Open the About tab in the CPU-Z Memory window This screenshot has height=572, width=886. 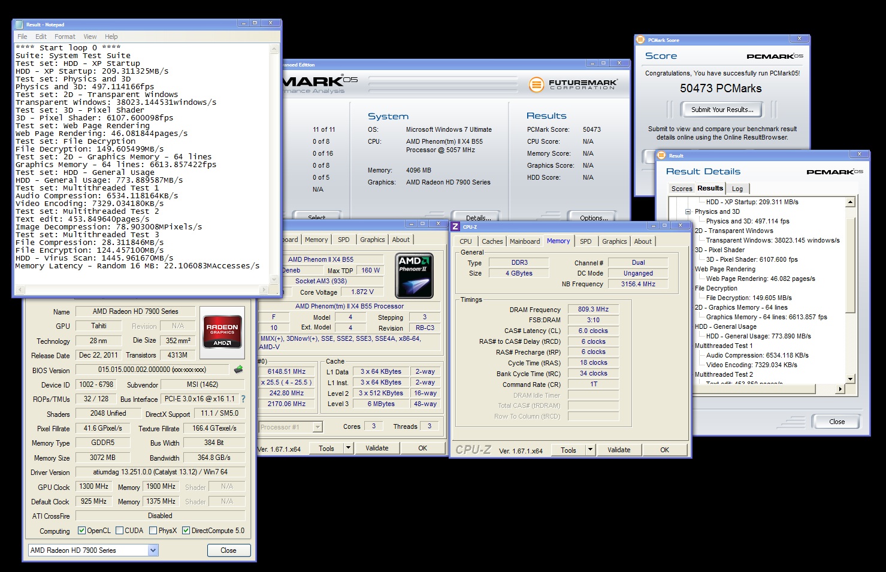643,241
